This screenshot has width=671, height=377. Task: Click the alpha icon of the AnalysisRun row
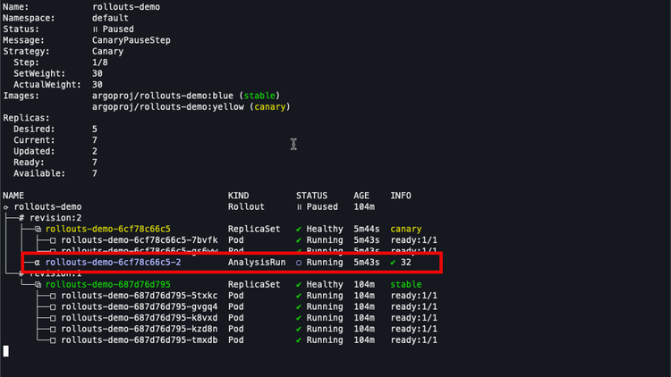point(38,263)
